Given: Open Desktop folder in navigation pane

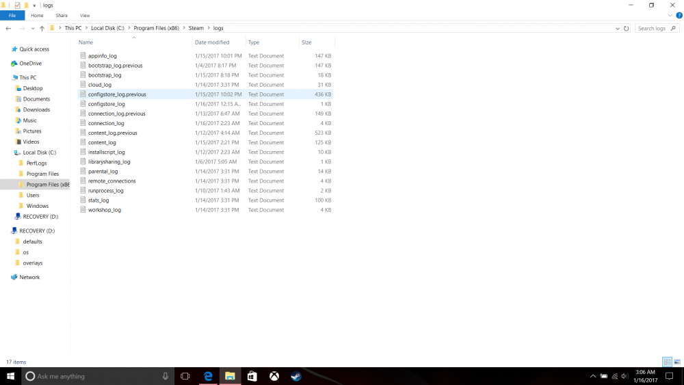Looking at the screenshot, I should point(33,88).
